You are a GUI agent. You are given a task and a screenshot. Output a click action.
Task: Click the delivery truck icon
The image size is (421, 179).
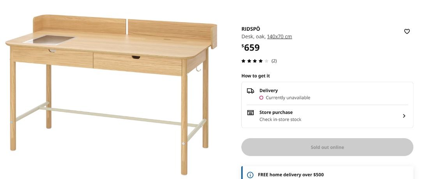click(250, 91)
